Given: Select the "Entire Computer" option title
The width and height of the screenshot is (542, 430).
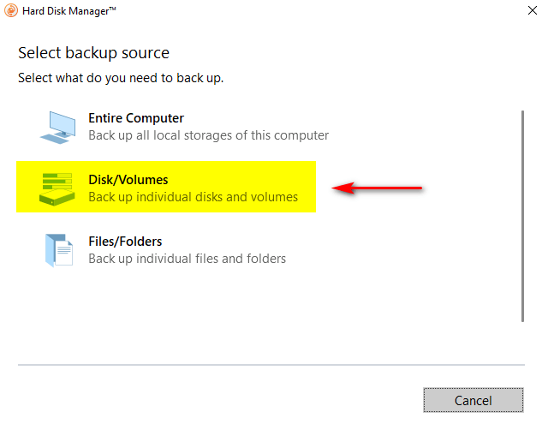Looking at the screenshot, I should [136, 118].
